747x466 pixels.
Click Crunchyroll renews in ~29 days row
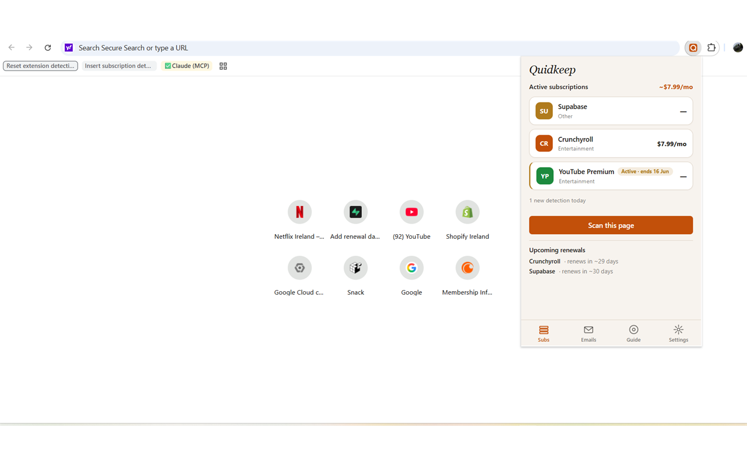click(574, 262)
